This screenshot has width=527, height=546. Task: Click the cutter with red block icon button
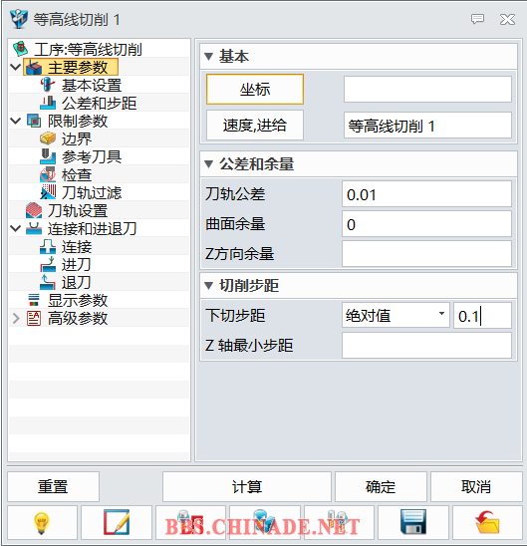tap(190, 522)
